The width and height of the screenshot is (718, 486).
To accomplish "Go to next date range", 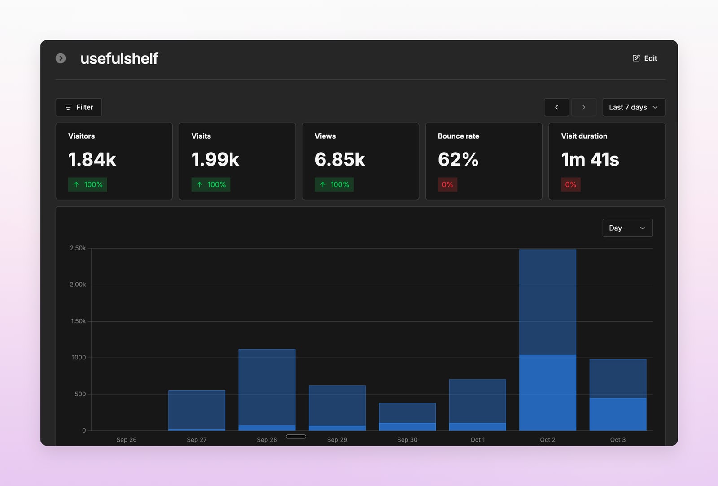I will click(583, 107).
